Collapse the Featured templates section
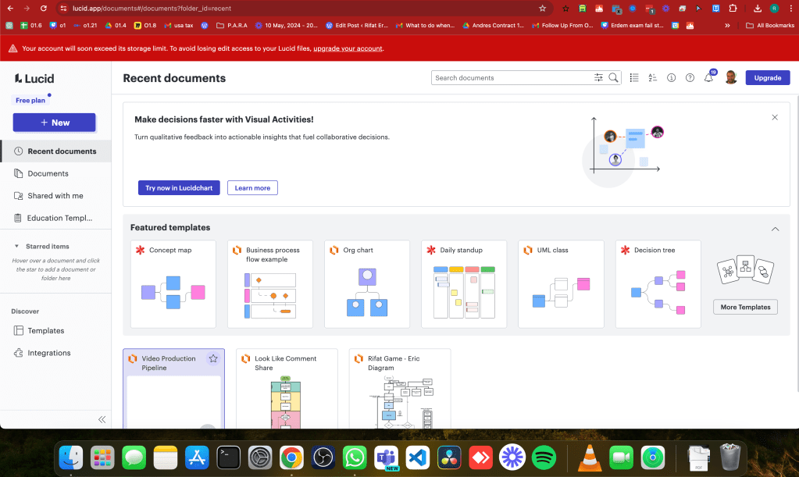The height and width of the screenshot is (477, 799). [x=775, y=229]
